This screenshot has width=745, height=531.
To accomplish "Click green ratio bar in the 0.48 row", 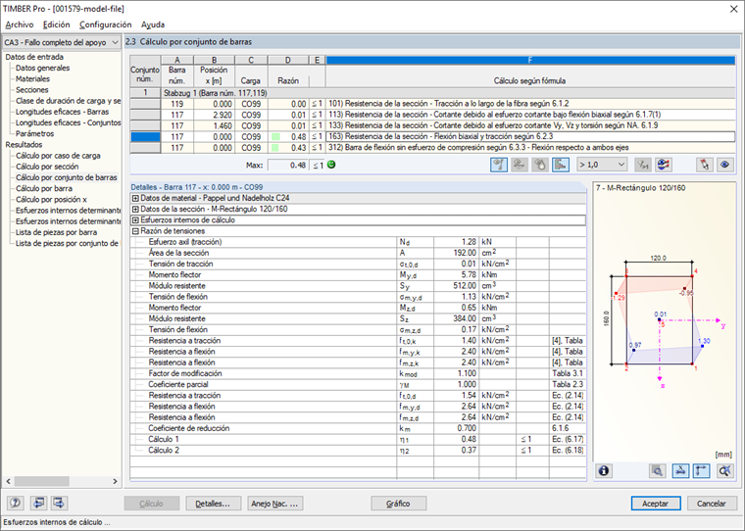I will (275, 137).
